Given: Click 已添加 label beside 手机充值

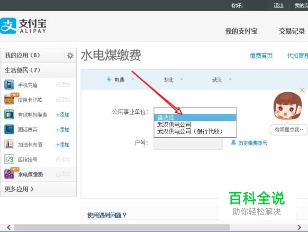Looking at the screenshot, I should tap(63, 85).
